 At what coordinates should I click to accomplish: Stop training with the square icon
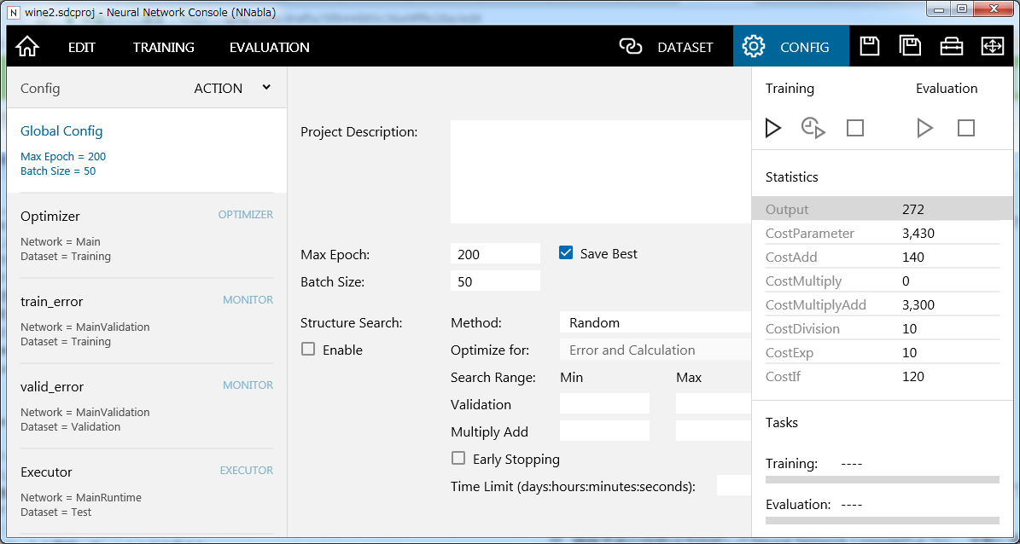pyautogui.click(x=854, y=128)
